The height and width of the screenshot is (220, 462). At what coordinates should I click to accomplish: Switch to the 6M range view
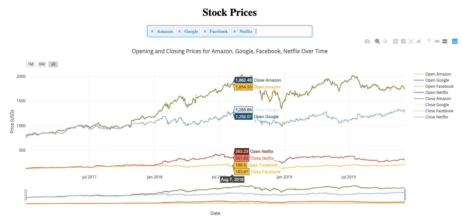coord(42,64)
